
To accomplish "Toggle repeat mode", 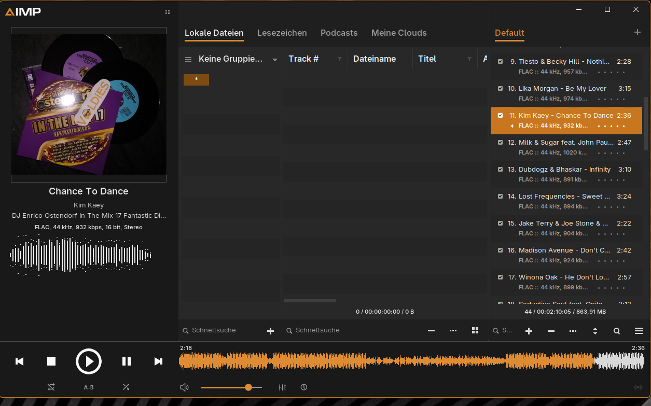I will (x=51, y=387).
